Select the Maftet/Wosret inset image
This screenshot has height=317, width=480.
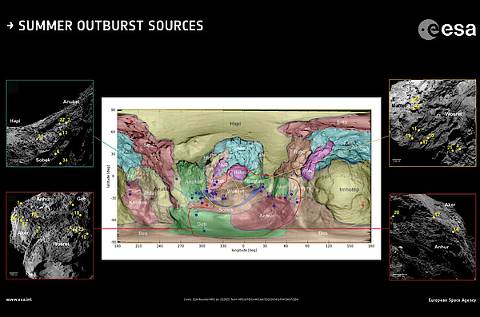(433, 123)
